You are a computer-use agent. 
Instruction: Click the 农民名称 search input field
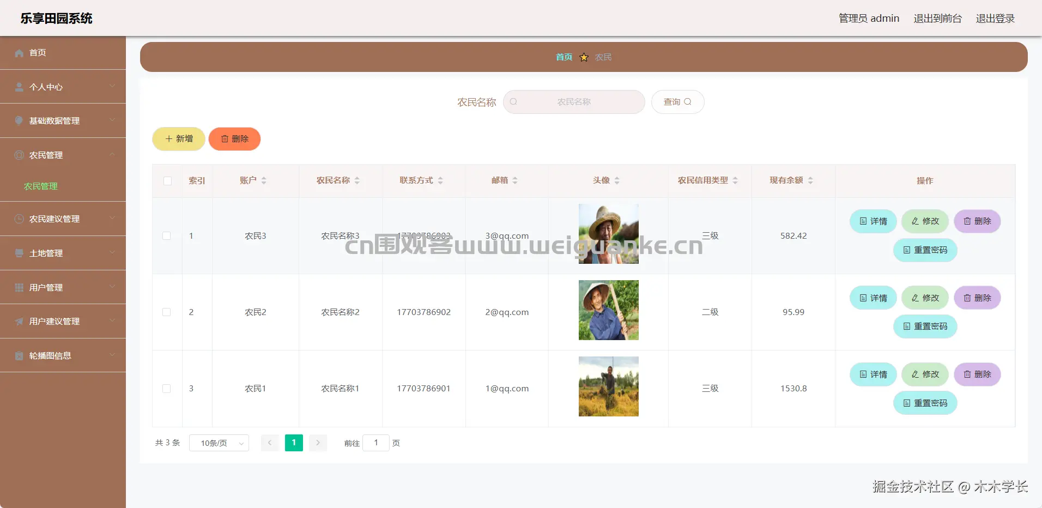point(574,102)
